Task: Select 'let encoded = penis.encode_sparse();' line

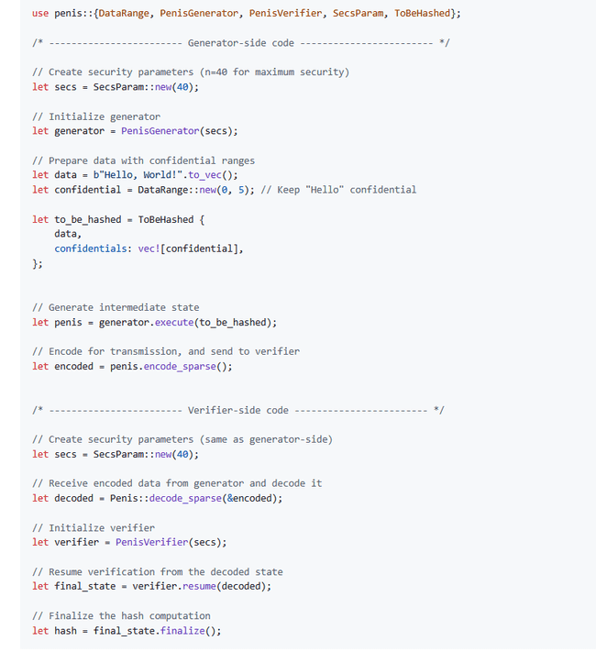Action: click(x=132, y=366)
